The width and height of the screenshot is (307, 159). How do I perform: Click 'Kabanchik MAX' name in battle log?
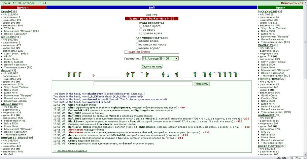[79, 110]
